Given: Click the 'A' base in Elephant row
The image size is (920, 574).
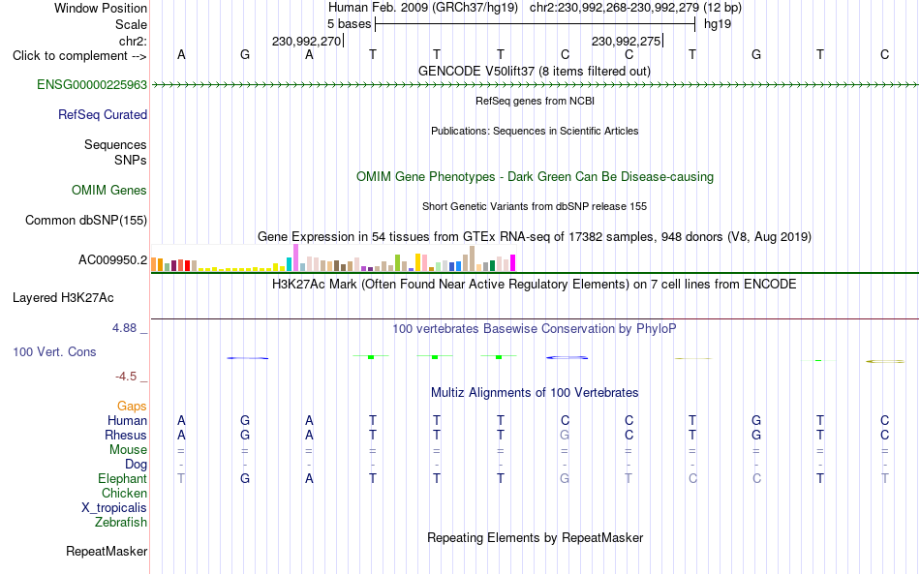Looking at the screenshot, I should point(309,478).
